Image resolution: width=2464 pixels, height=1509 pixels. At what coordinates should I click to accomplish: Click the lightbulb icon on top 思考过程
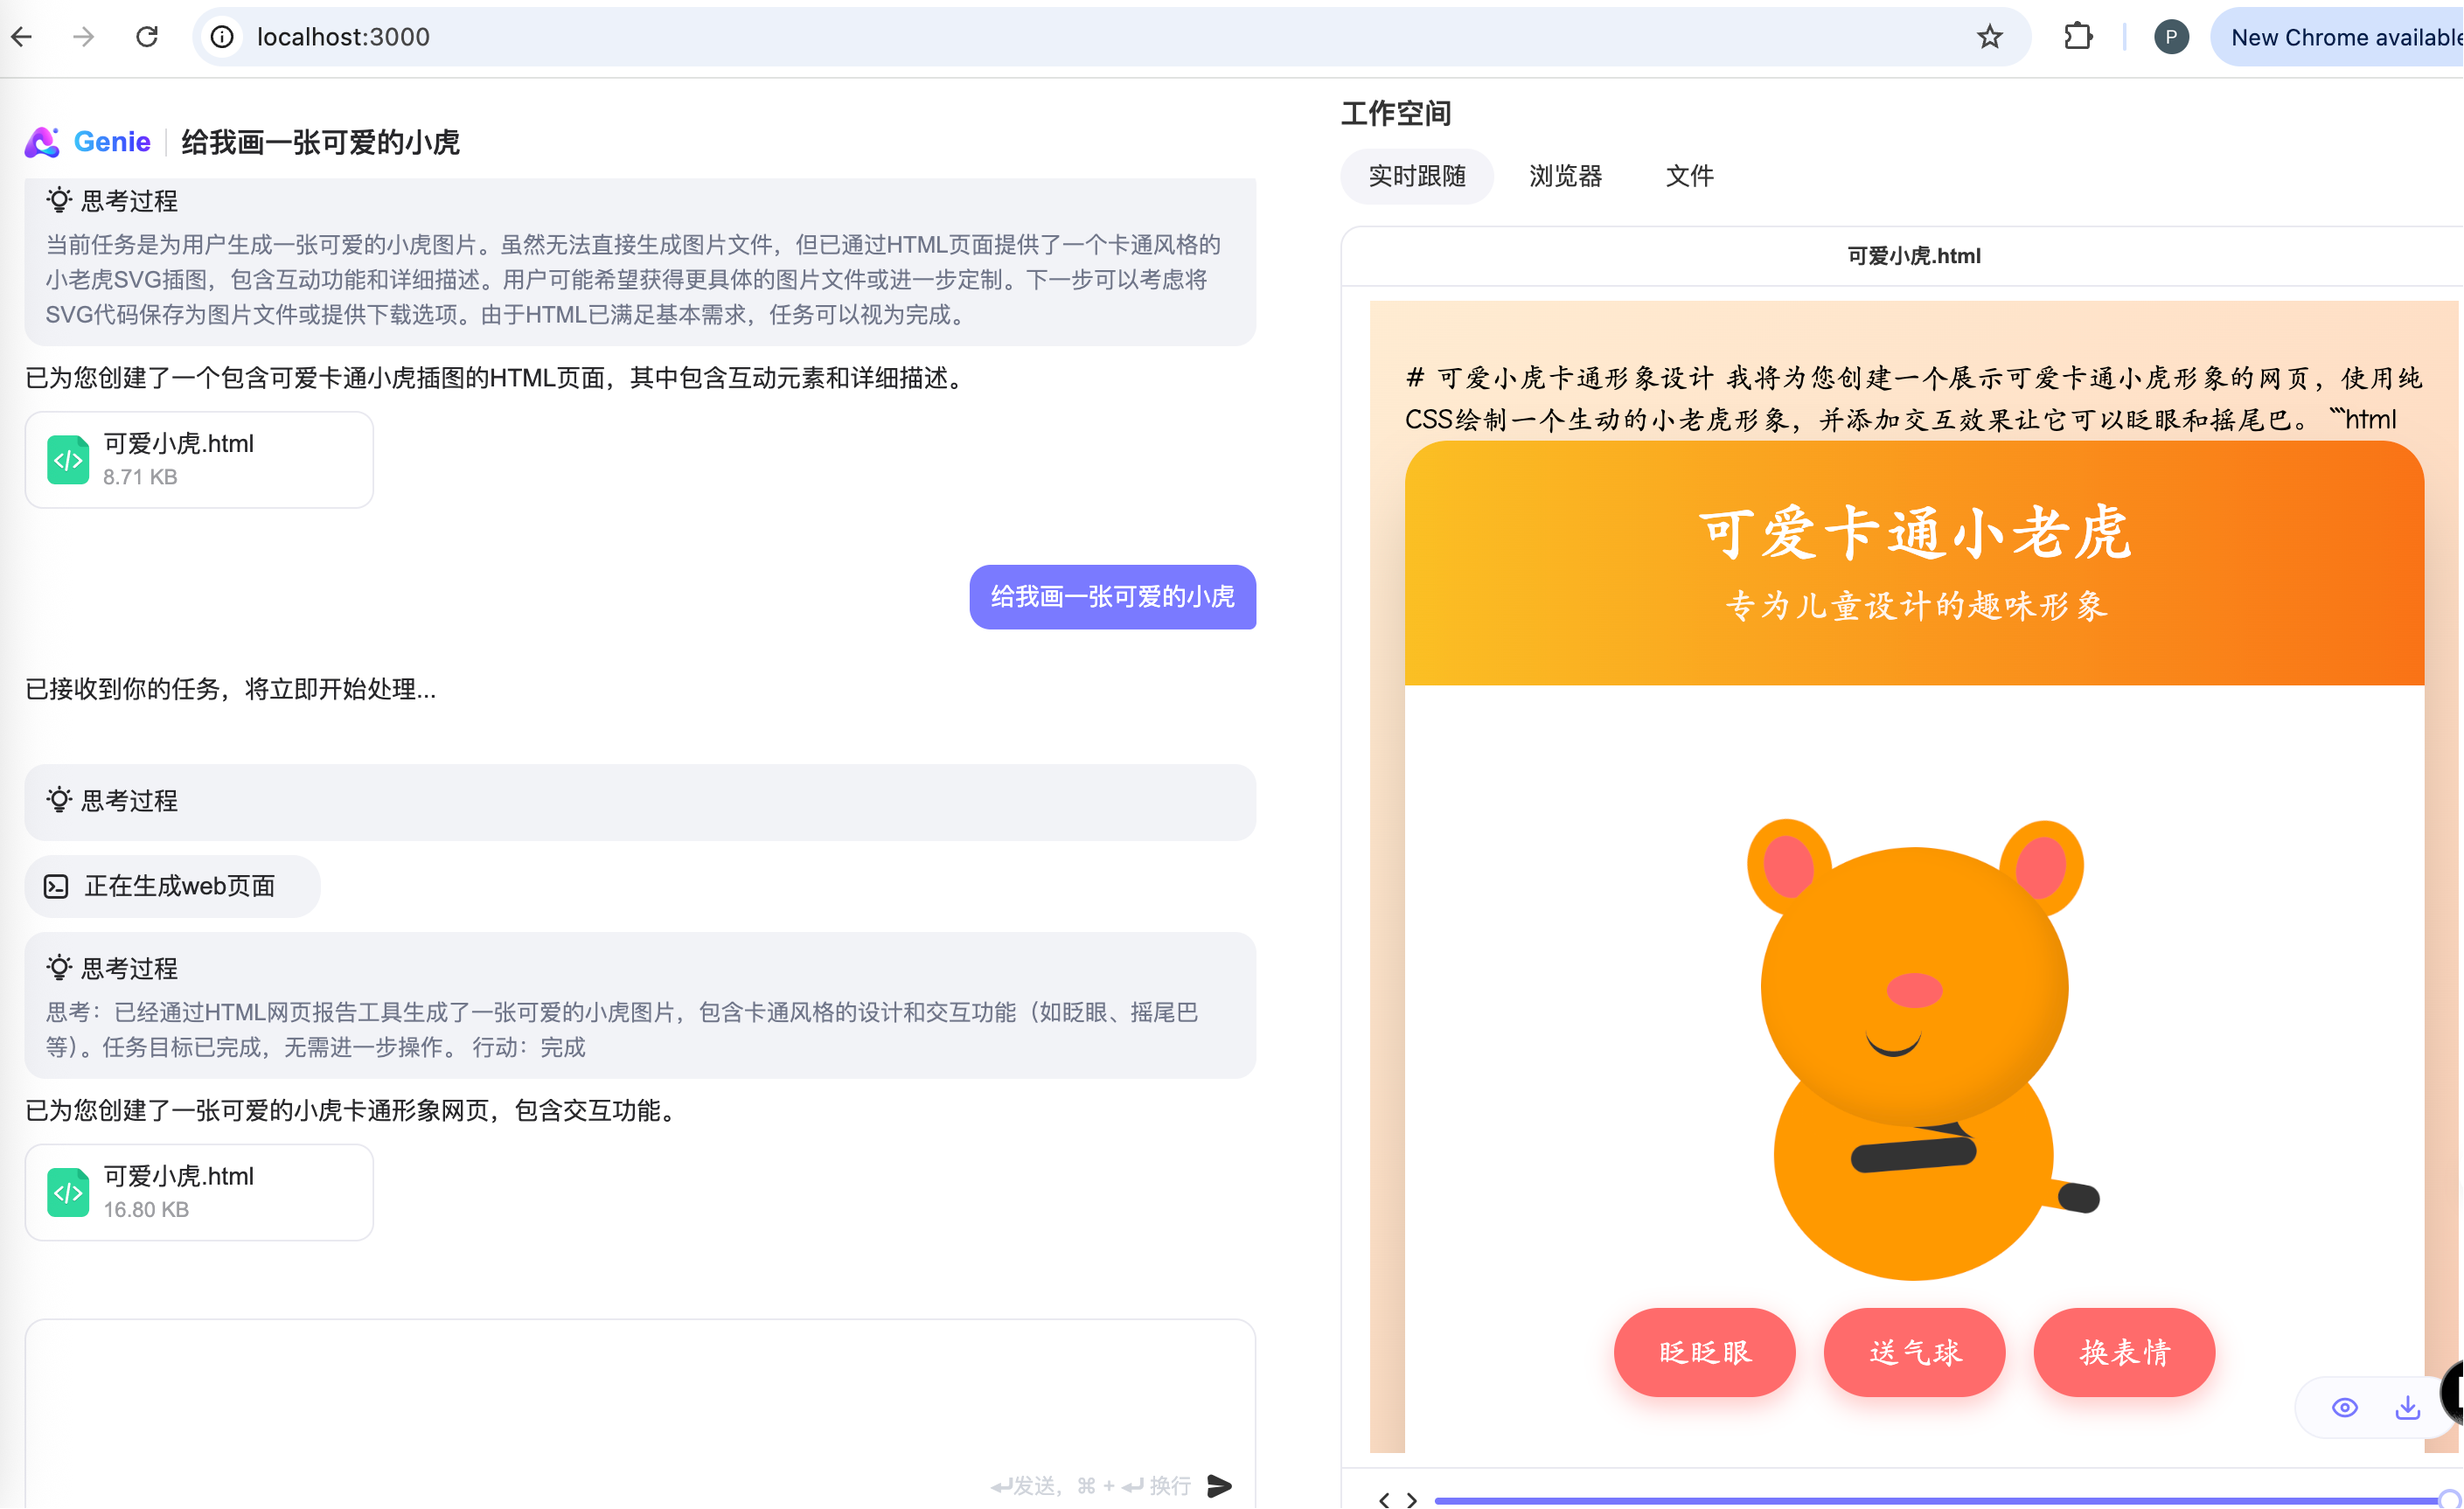[x=59, y=200]
